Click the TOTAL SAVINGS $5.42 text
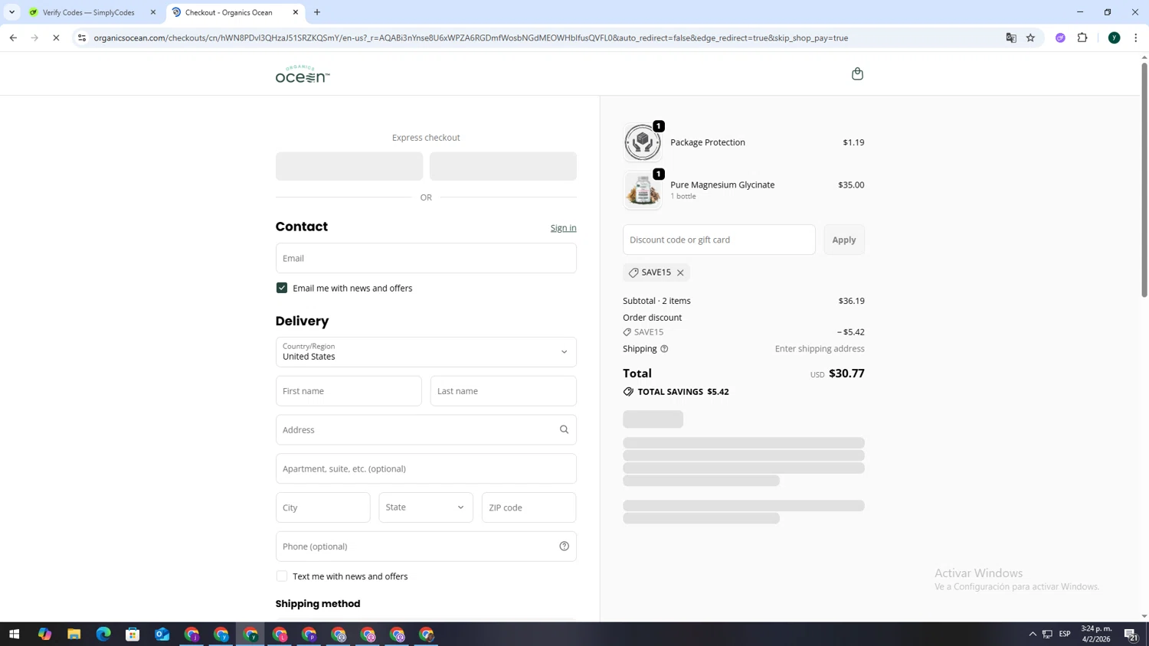1149x646 pixels. pyautogui.click(x=683, y=392)
